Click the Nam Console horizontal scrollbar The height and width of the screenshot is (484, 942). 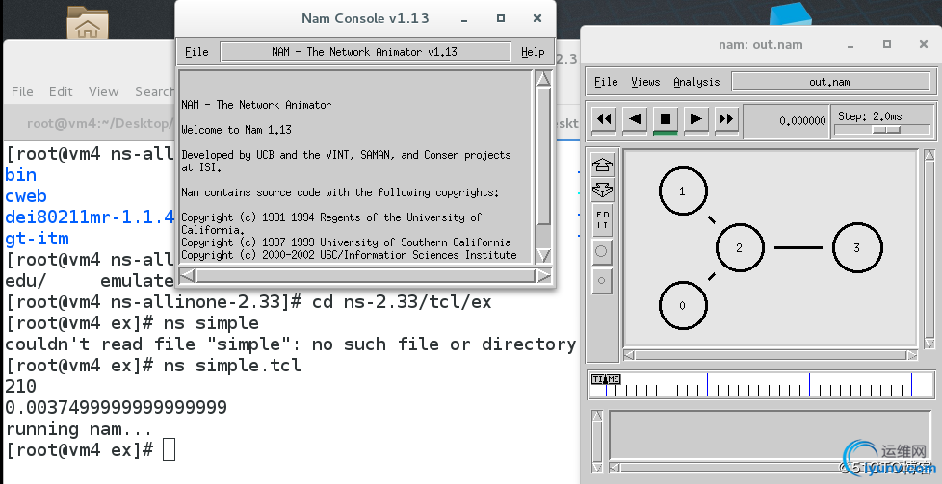365,275
